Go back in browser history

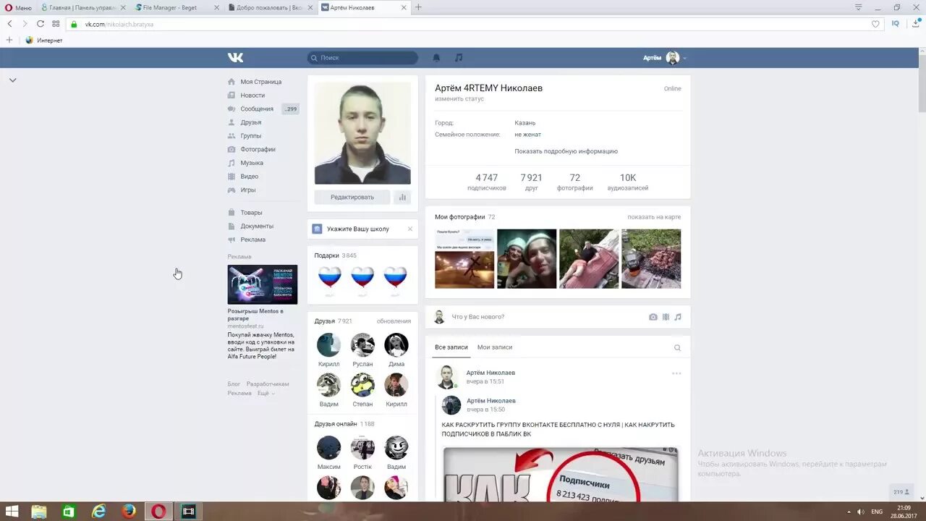(x=9, y=24)
